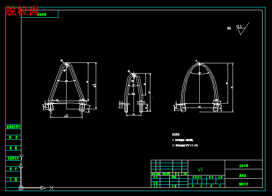Select the 阶段标记 header in the title block

[197, 177]
